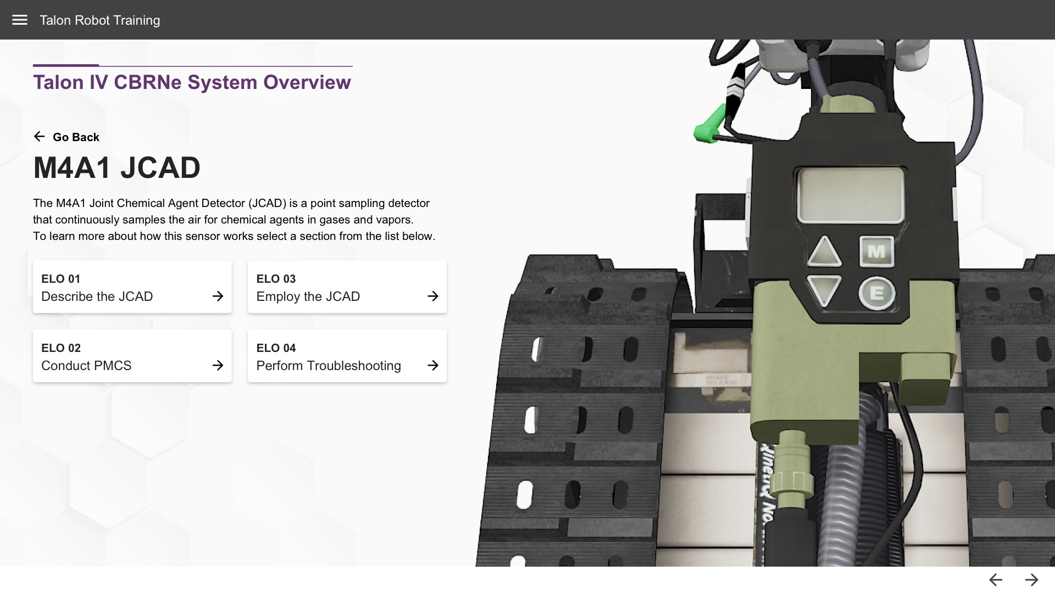The width and height of the screenshot is (1055, 593).
Task: Open ELO 04 Perform Troubleshooting card
Action: tap(347, 356)
